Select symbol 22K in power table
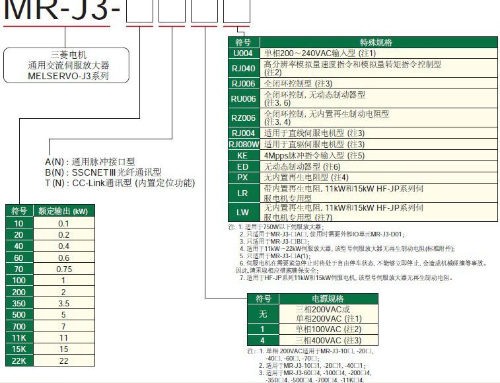 point(19,361)
